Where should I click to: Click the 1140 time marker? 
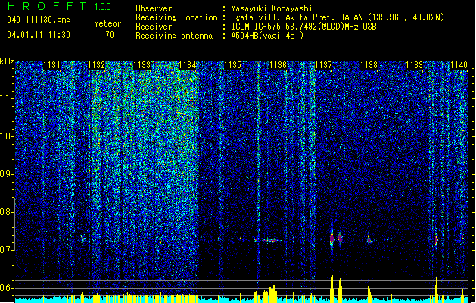click(459, 65)
